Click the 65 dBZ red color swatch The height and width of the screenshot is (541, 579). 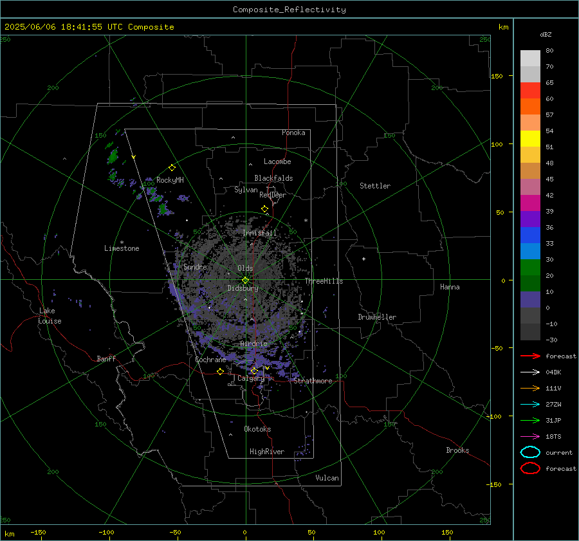(530, 90)
